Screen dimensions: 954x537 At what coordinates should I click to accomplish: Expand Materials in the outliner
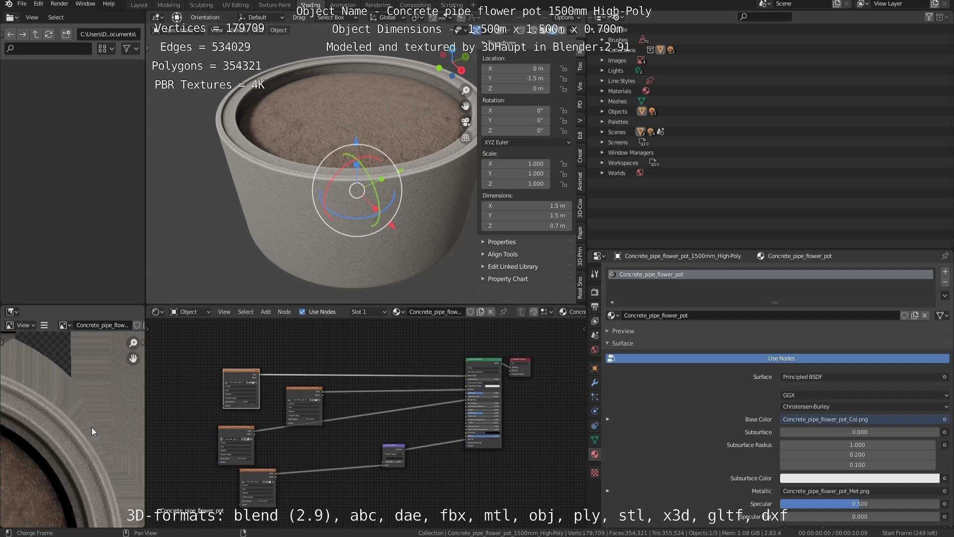click(602, 91)
